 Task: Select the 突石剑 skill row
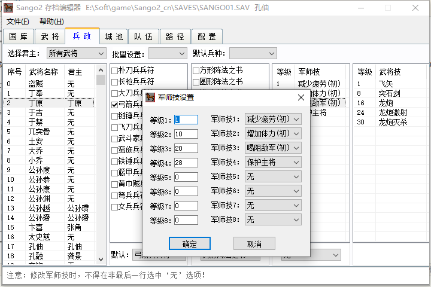390,93
